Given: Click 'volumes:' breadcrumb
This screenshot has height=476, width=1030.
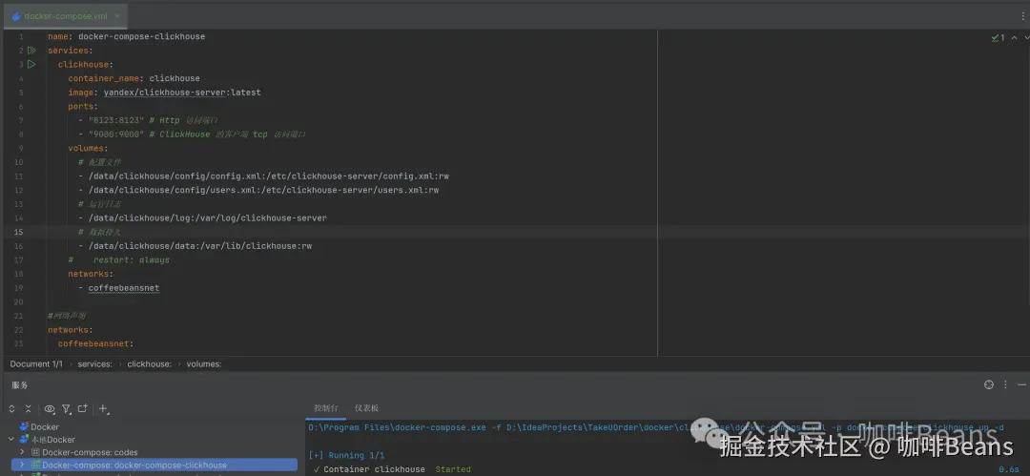Looking at the screenshot, I should [204, 364].
